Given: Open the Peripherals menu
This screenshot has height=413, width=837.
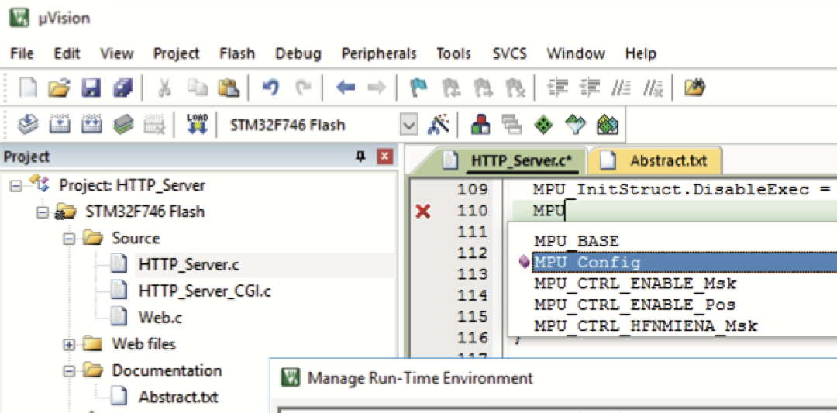Looking at the screenshot, I should click(379, 54).
